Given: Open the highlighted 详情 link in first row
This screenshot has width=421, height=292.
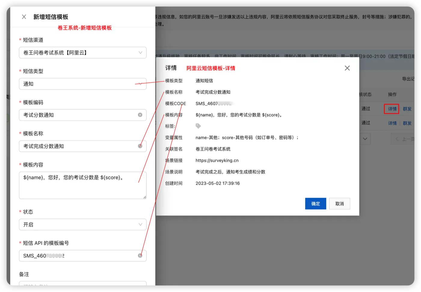Looking at the screenshot, I should (392, 109).
